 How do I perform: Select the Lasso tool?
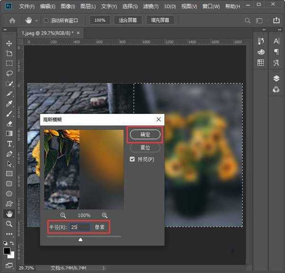click(9, 73)
